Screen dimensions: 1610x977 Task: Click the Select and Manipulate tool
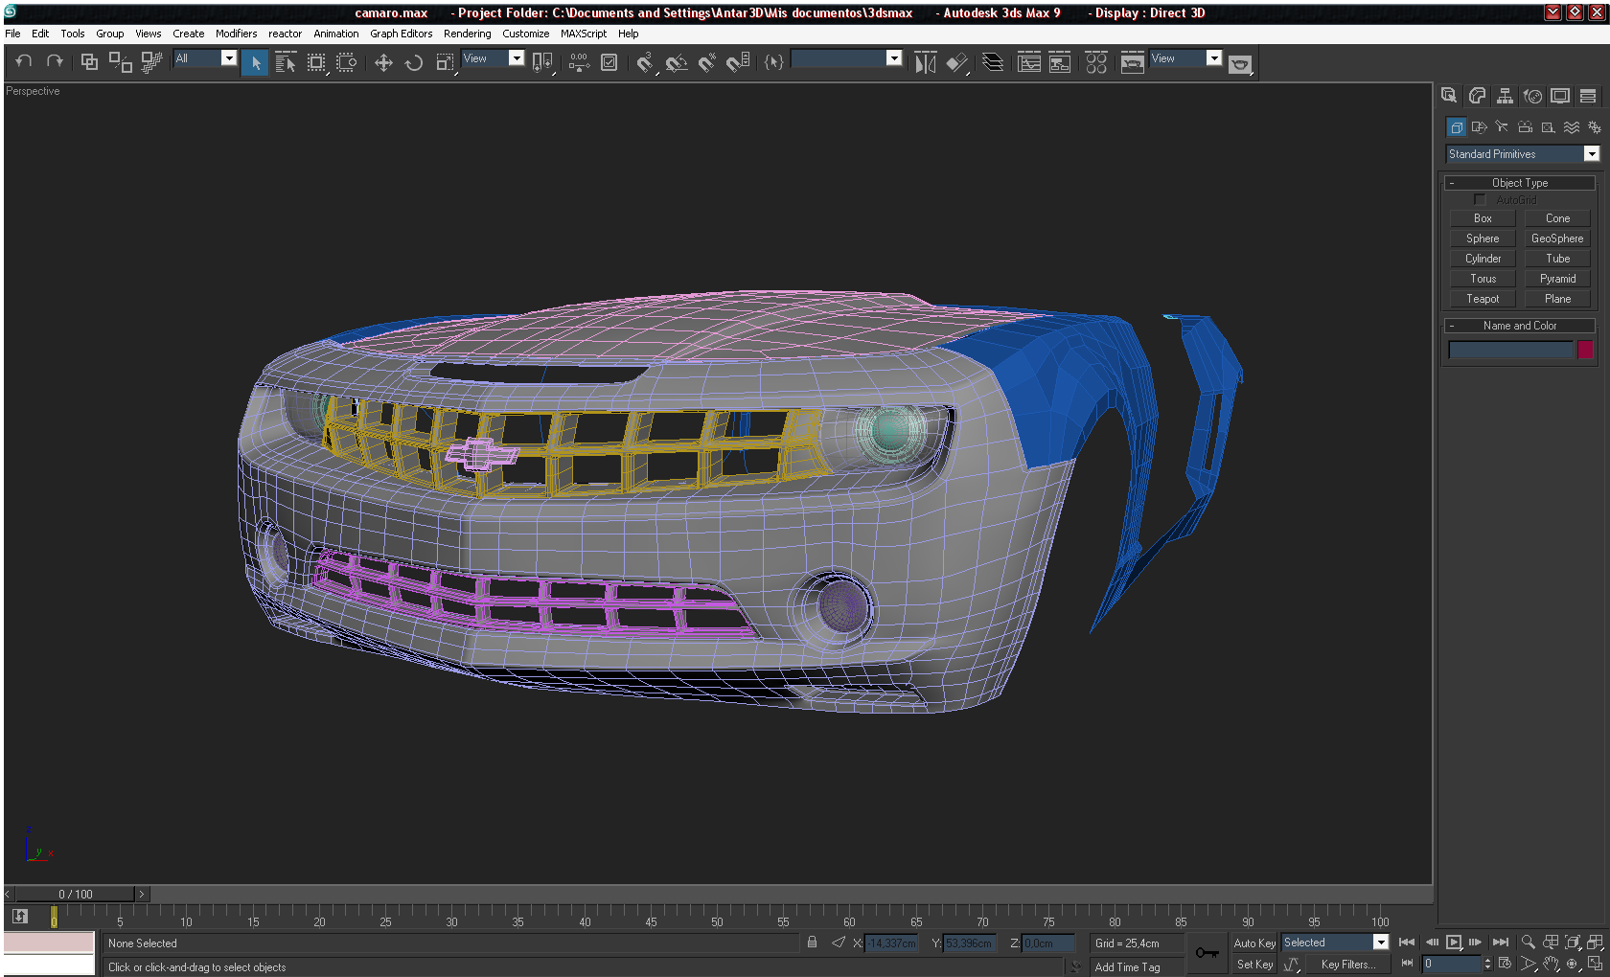click(579, 62)
